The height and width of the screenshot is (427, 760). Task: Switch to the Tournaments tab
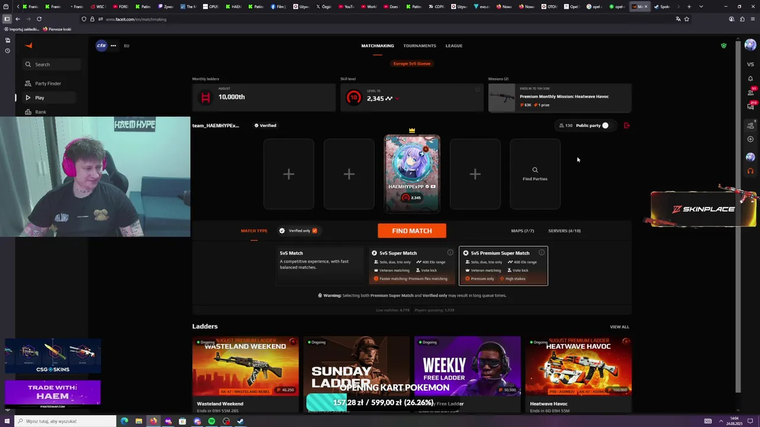click(x=420, y=46)
